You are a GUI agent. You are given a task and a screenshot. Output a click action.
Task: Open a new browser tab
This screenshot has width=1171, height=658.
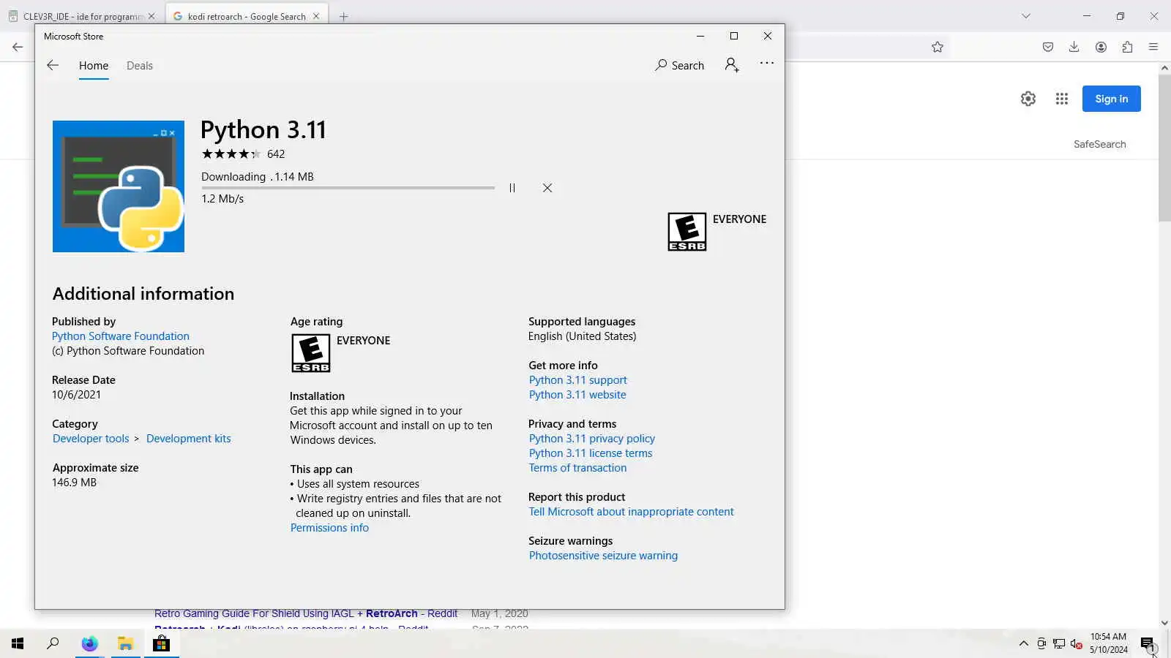coord(343,16)
